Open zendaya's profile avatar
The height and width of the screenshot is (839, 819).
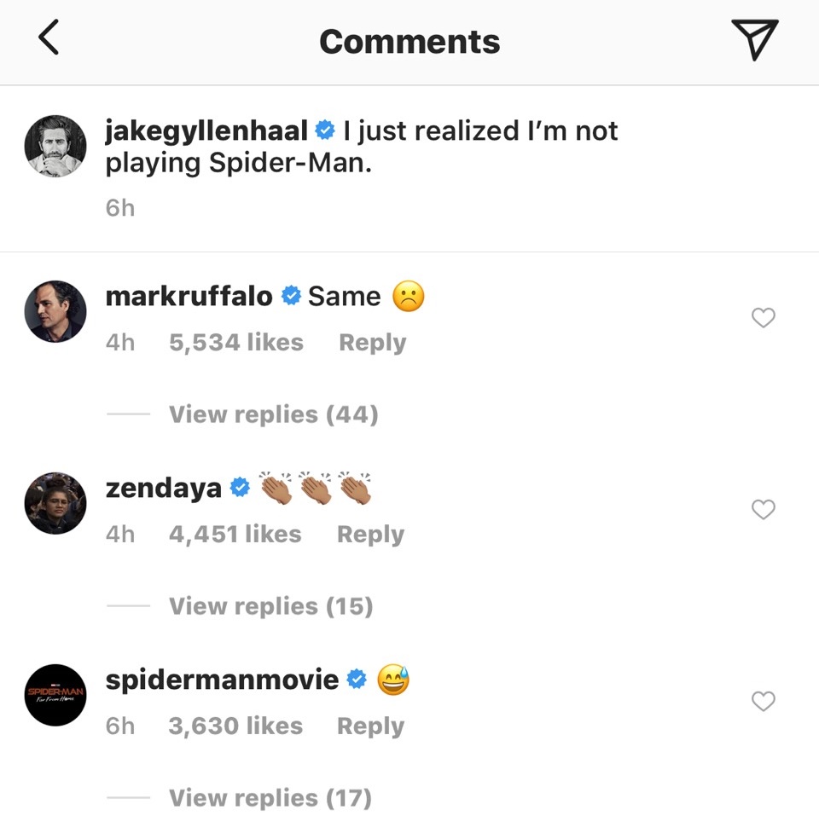tap(55, 503)
